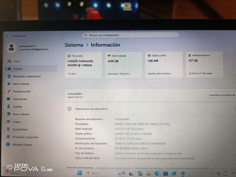Click the Accesibilidad person icon
This screenshot has height=177, width=236.
[x=8, y=129]
